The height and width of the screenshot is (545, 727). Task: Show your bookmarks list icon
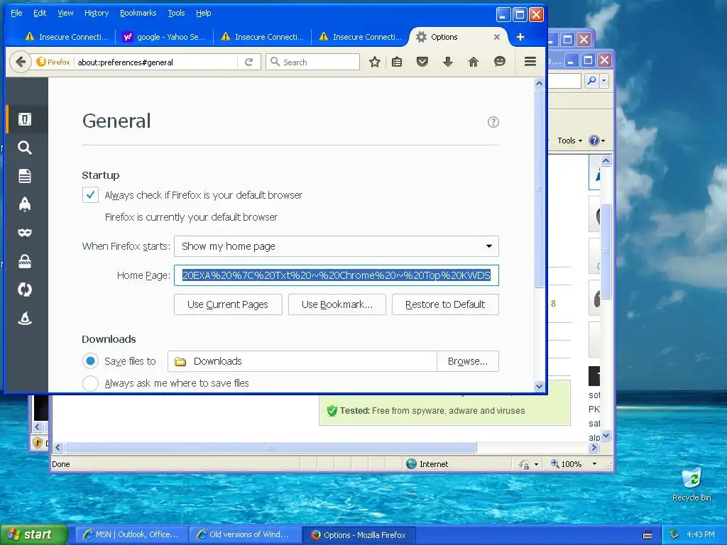pos(397,62)
